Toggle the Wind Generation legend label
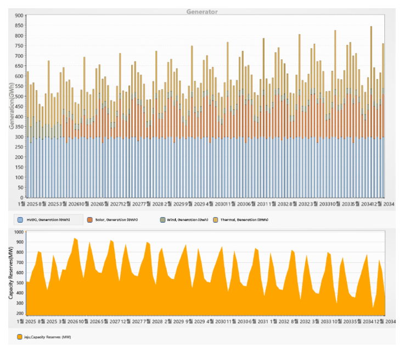The width and height of the screenshot is (404, 353). [x=188, y=219]
